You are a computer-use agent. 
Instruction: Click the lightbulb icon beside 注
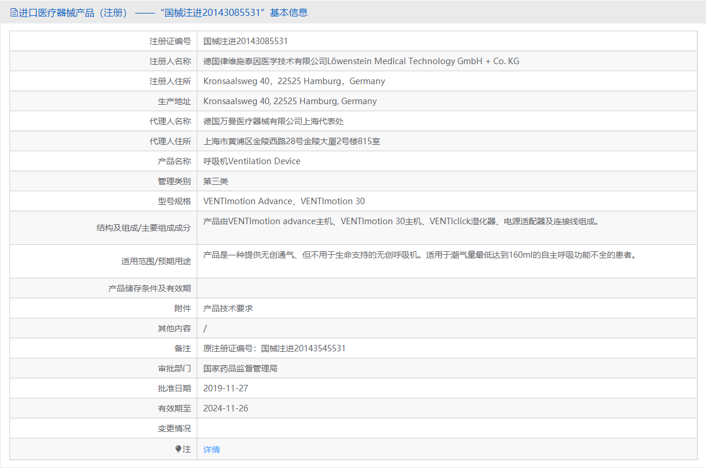click(x=179, y=449)
